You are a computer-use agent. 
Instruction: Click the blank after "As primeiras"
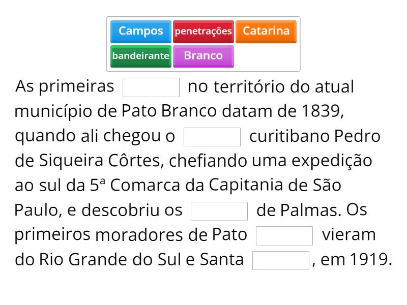click(151, 87)
